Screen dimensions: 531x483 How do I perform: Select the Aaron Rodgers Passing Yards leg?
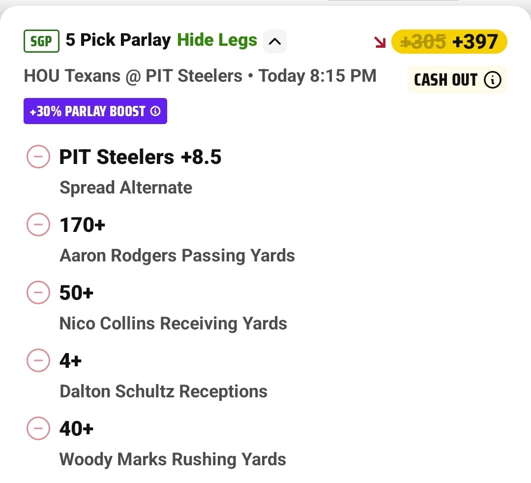[177, 256]
